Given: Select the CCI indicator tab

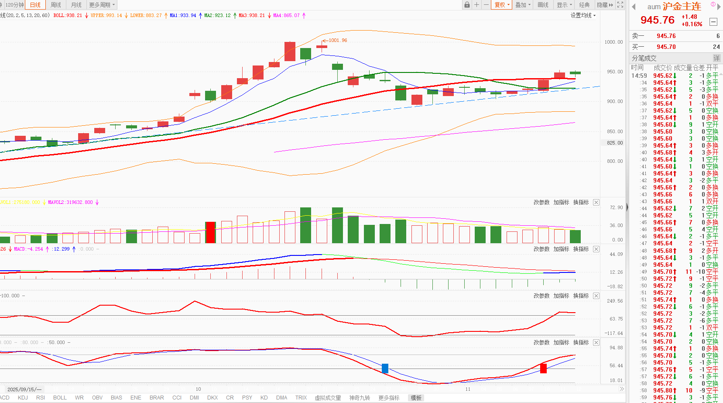Looking at the screenshot, I should (x=177, y=398).
